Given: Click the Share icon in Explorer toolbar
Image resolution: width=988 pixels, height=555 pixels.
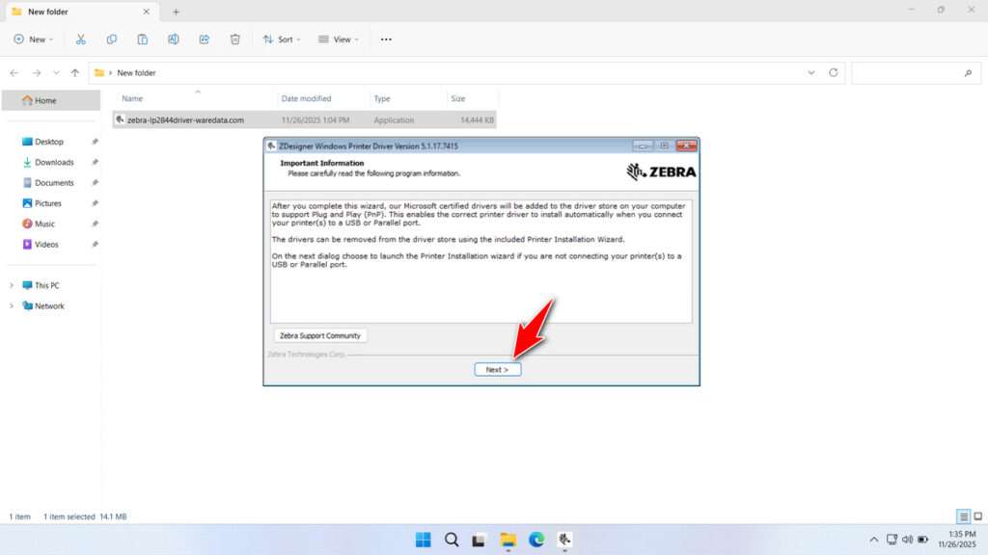Looking at the screenshot, I should point(204,39).
